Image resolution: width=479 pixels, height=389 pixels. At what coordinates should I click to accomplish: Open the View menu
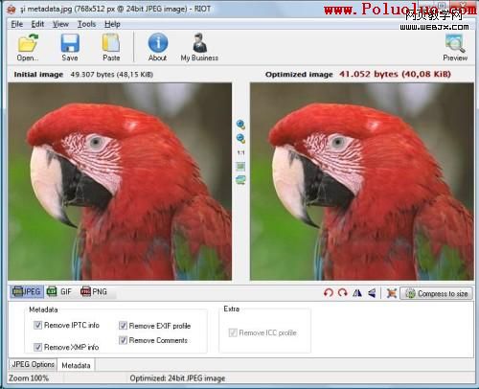point(60,24)
